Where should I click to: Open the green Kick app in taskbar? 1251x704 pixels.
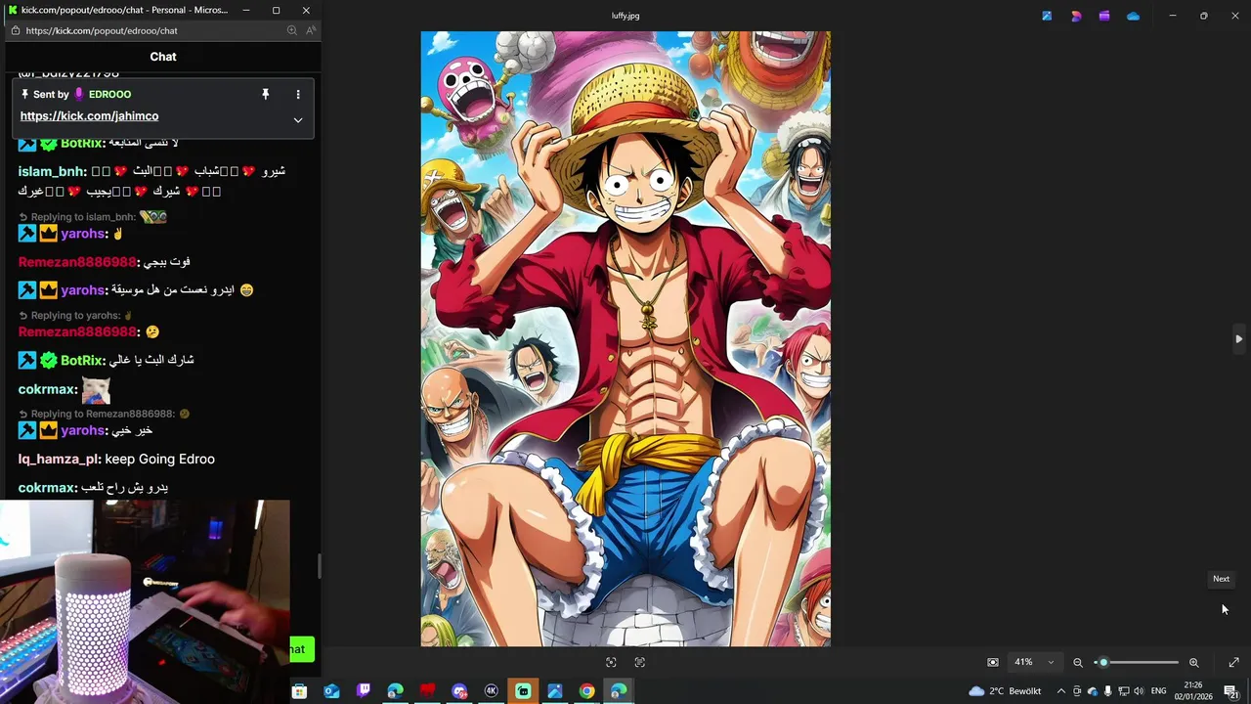(523, 691)
